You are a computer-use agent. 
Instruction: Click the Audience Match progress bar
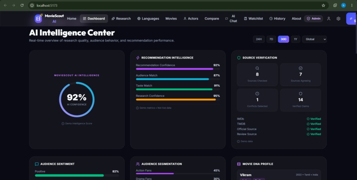pyautogui.click(x=178, y=79)
